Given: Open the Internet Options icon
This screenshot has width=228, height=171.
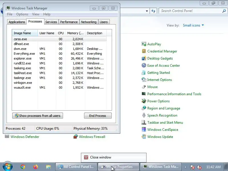Looking at the screenshot, I should click(144, 80).
